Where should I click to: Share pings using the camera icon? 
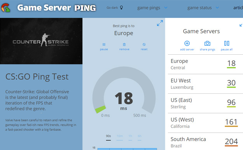point(207,46)
